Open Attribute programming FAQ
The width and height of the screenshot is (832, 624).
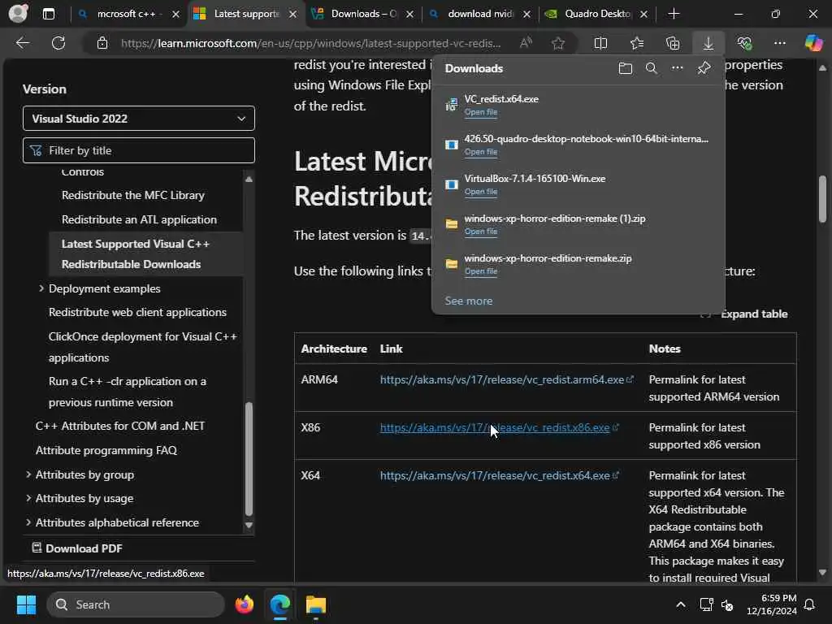tap(106, 450)
